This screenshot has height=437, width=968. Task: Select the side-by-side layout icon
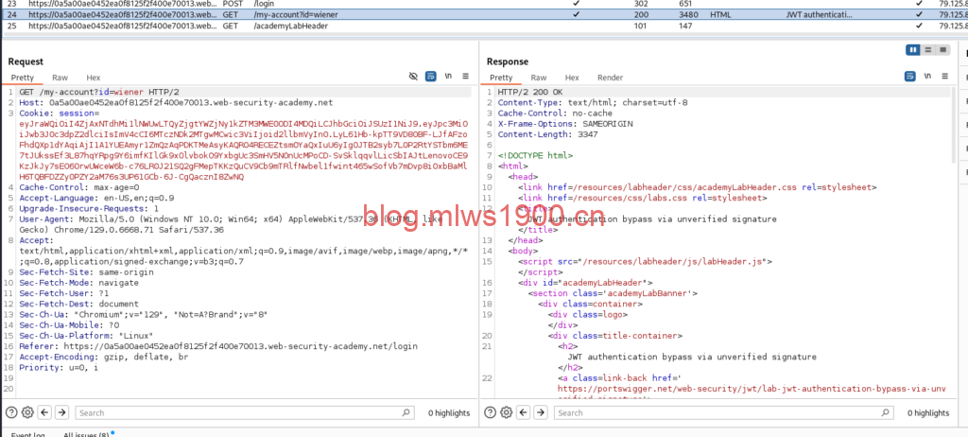point(913,50)
